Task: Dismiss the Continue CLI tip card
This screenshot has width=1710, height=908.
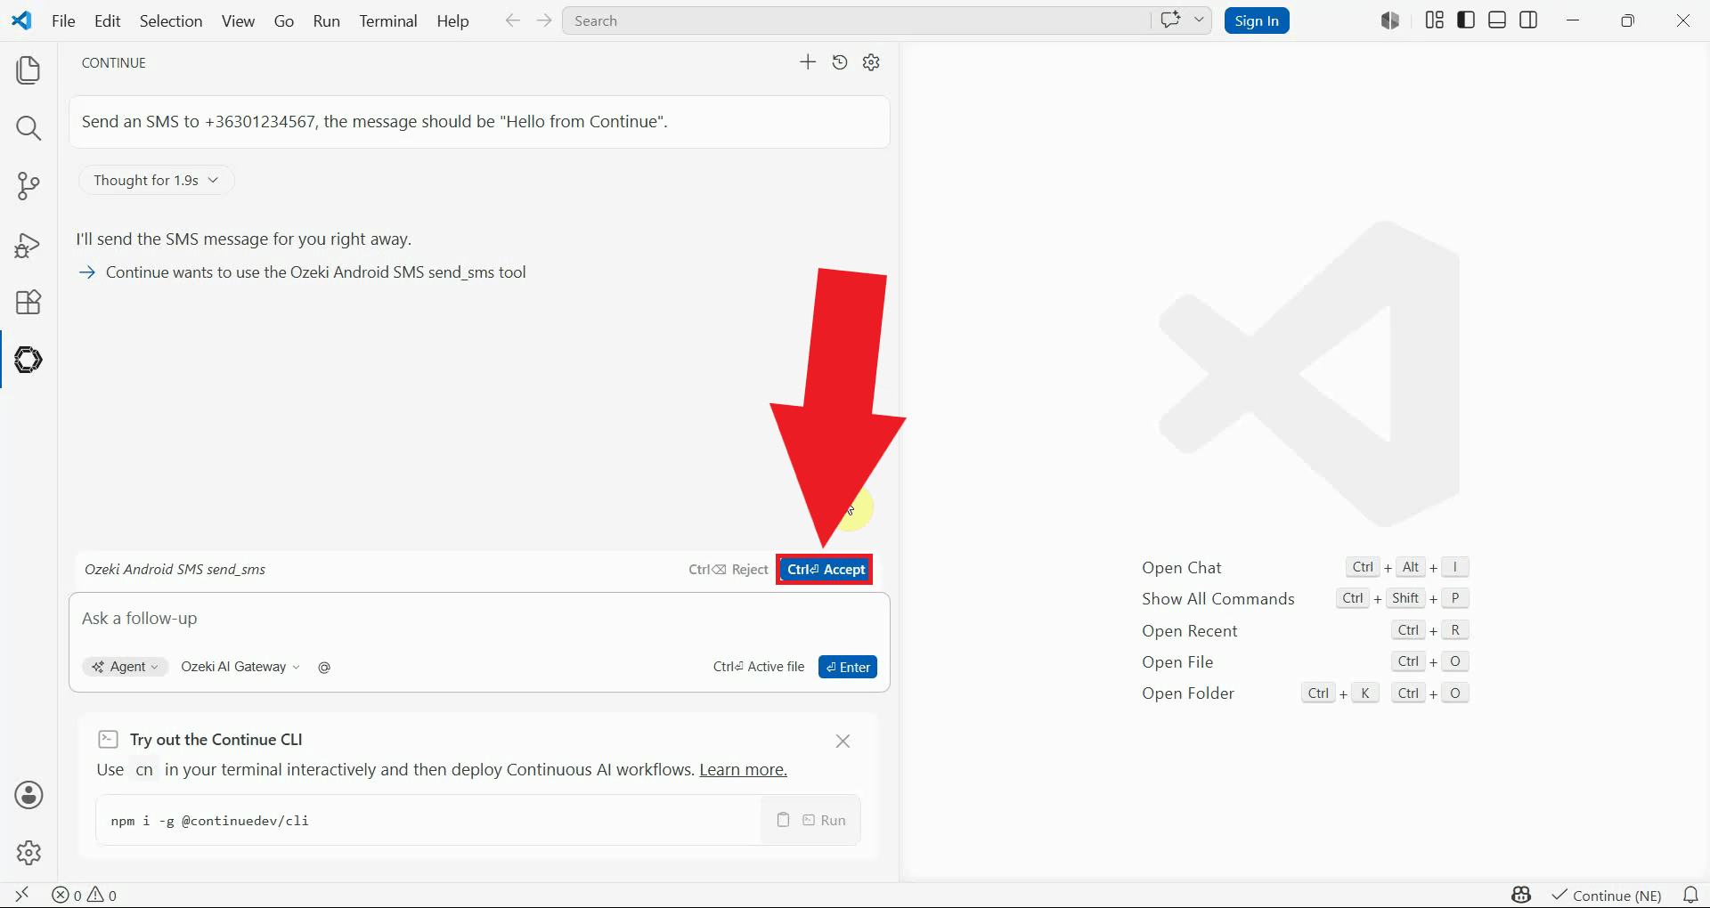Action: pyautogui.click(x=843, y=741)
